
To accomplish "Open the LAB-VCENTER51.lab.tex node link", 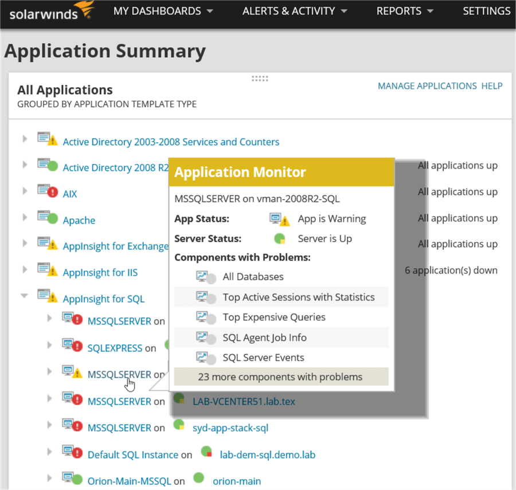I will tap(244, 402).
